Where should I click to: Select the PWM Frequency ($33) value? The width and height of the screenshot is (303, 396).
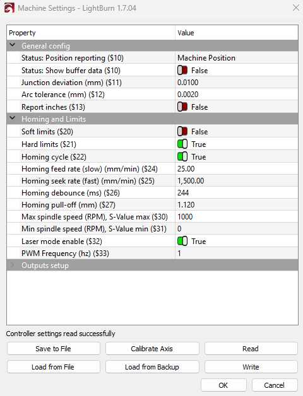click(237, 253)
